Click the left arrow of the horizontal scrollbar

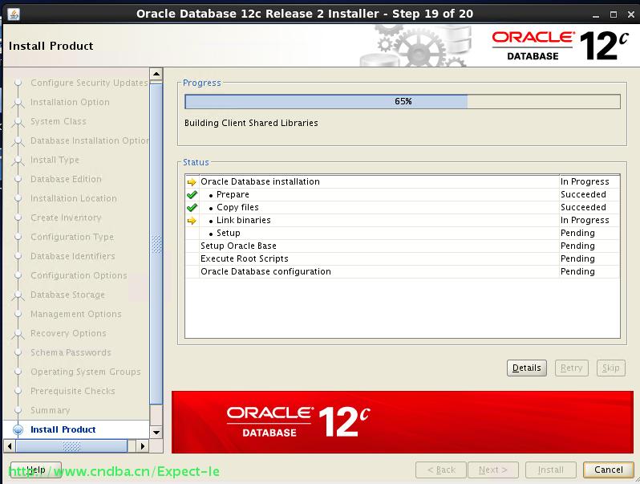click(10, 446)
